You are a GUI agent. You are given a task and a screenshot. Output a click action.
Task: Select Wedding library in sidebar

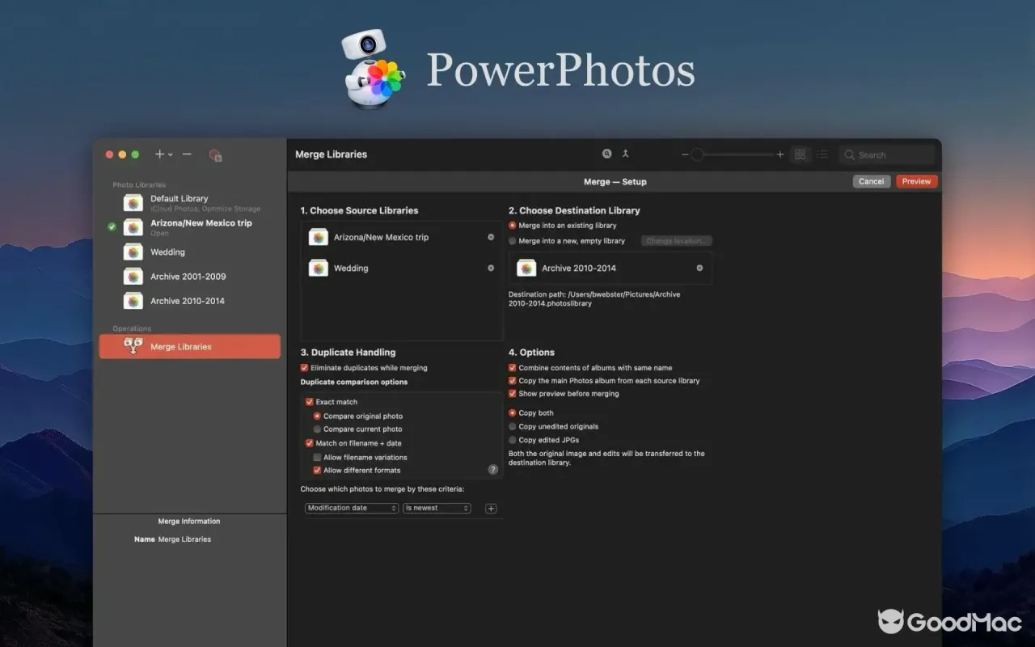click(190, 252)
